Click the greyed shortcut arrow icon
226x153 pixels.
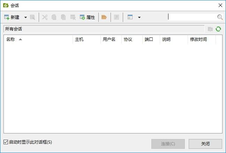(x=116, y=17)
